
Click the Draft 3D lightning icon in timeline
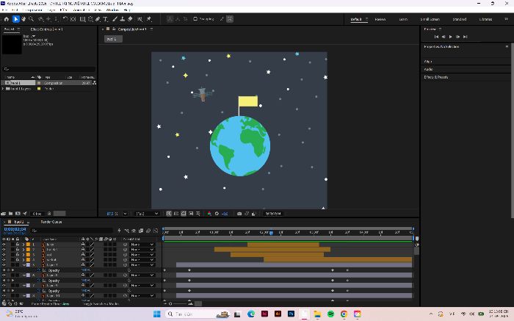[x=119, y=231]
